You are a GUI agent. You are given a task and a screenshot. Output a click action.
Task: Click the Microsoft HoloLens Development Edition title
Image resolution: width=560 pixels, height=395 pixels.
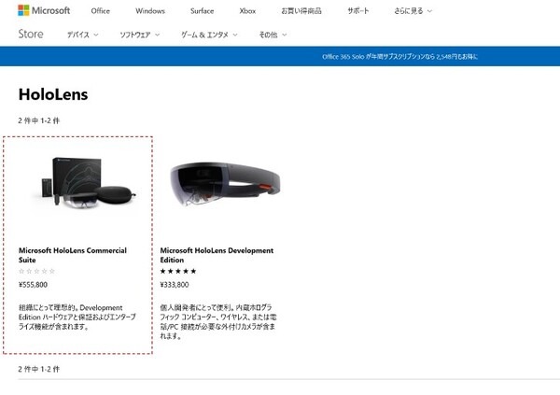(x=217, y=255)
